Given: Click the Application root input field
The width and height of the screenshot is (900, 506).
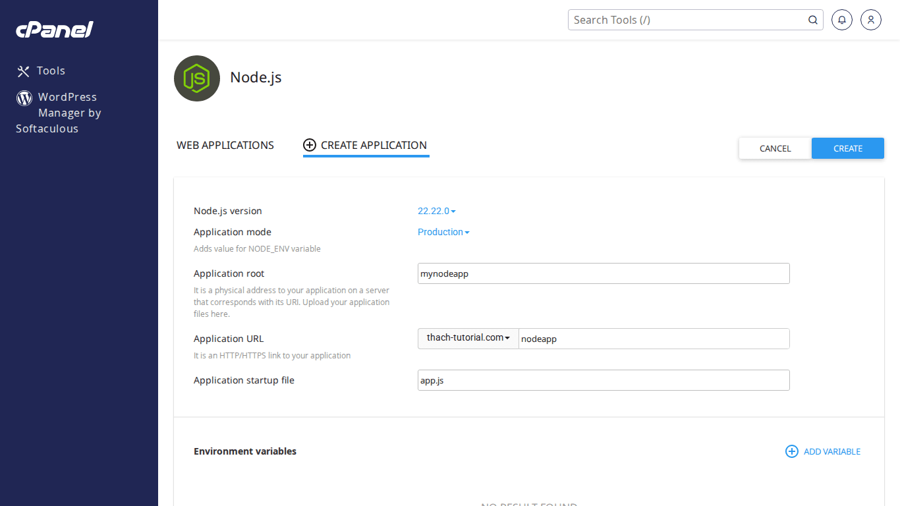Looking at the screenshot, I should tap(603, 273).
